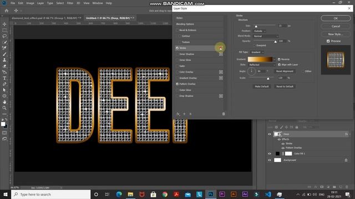Click the fx button at bottom of Layer Style list
This screenshot has height=199, width=355.
pyautogui.click(x=178, y=114)
